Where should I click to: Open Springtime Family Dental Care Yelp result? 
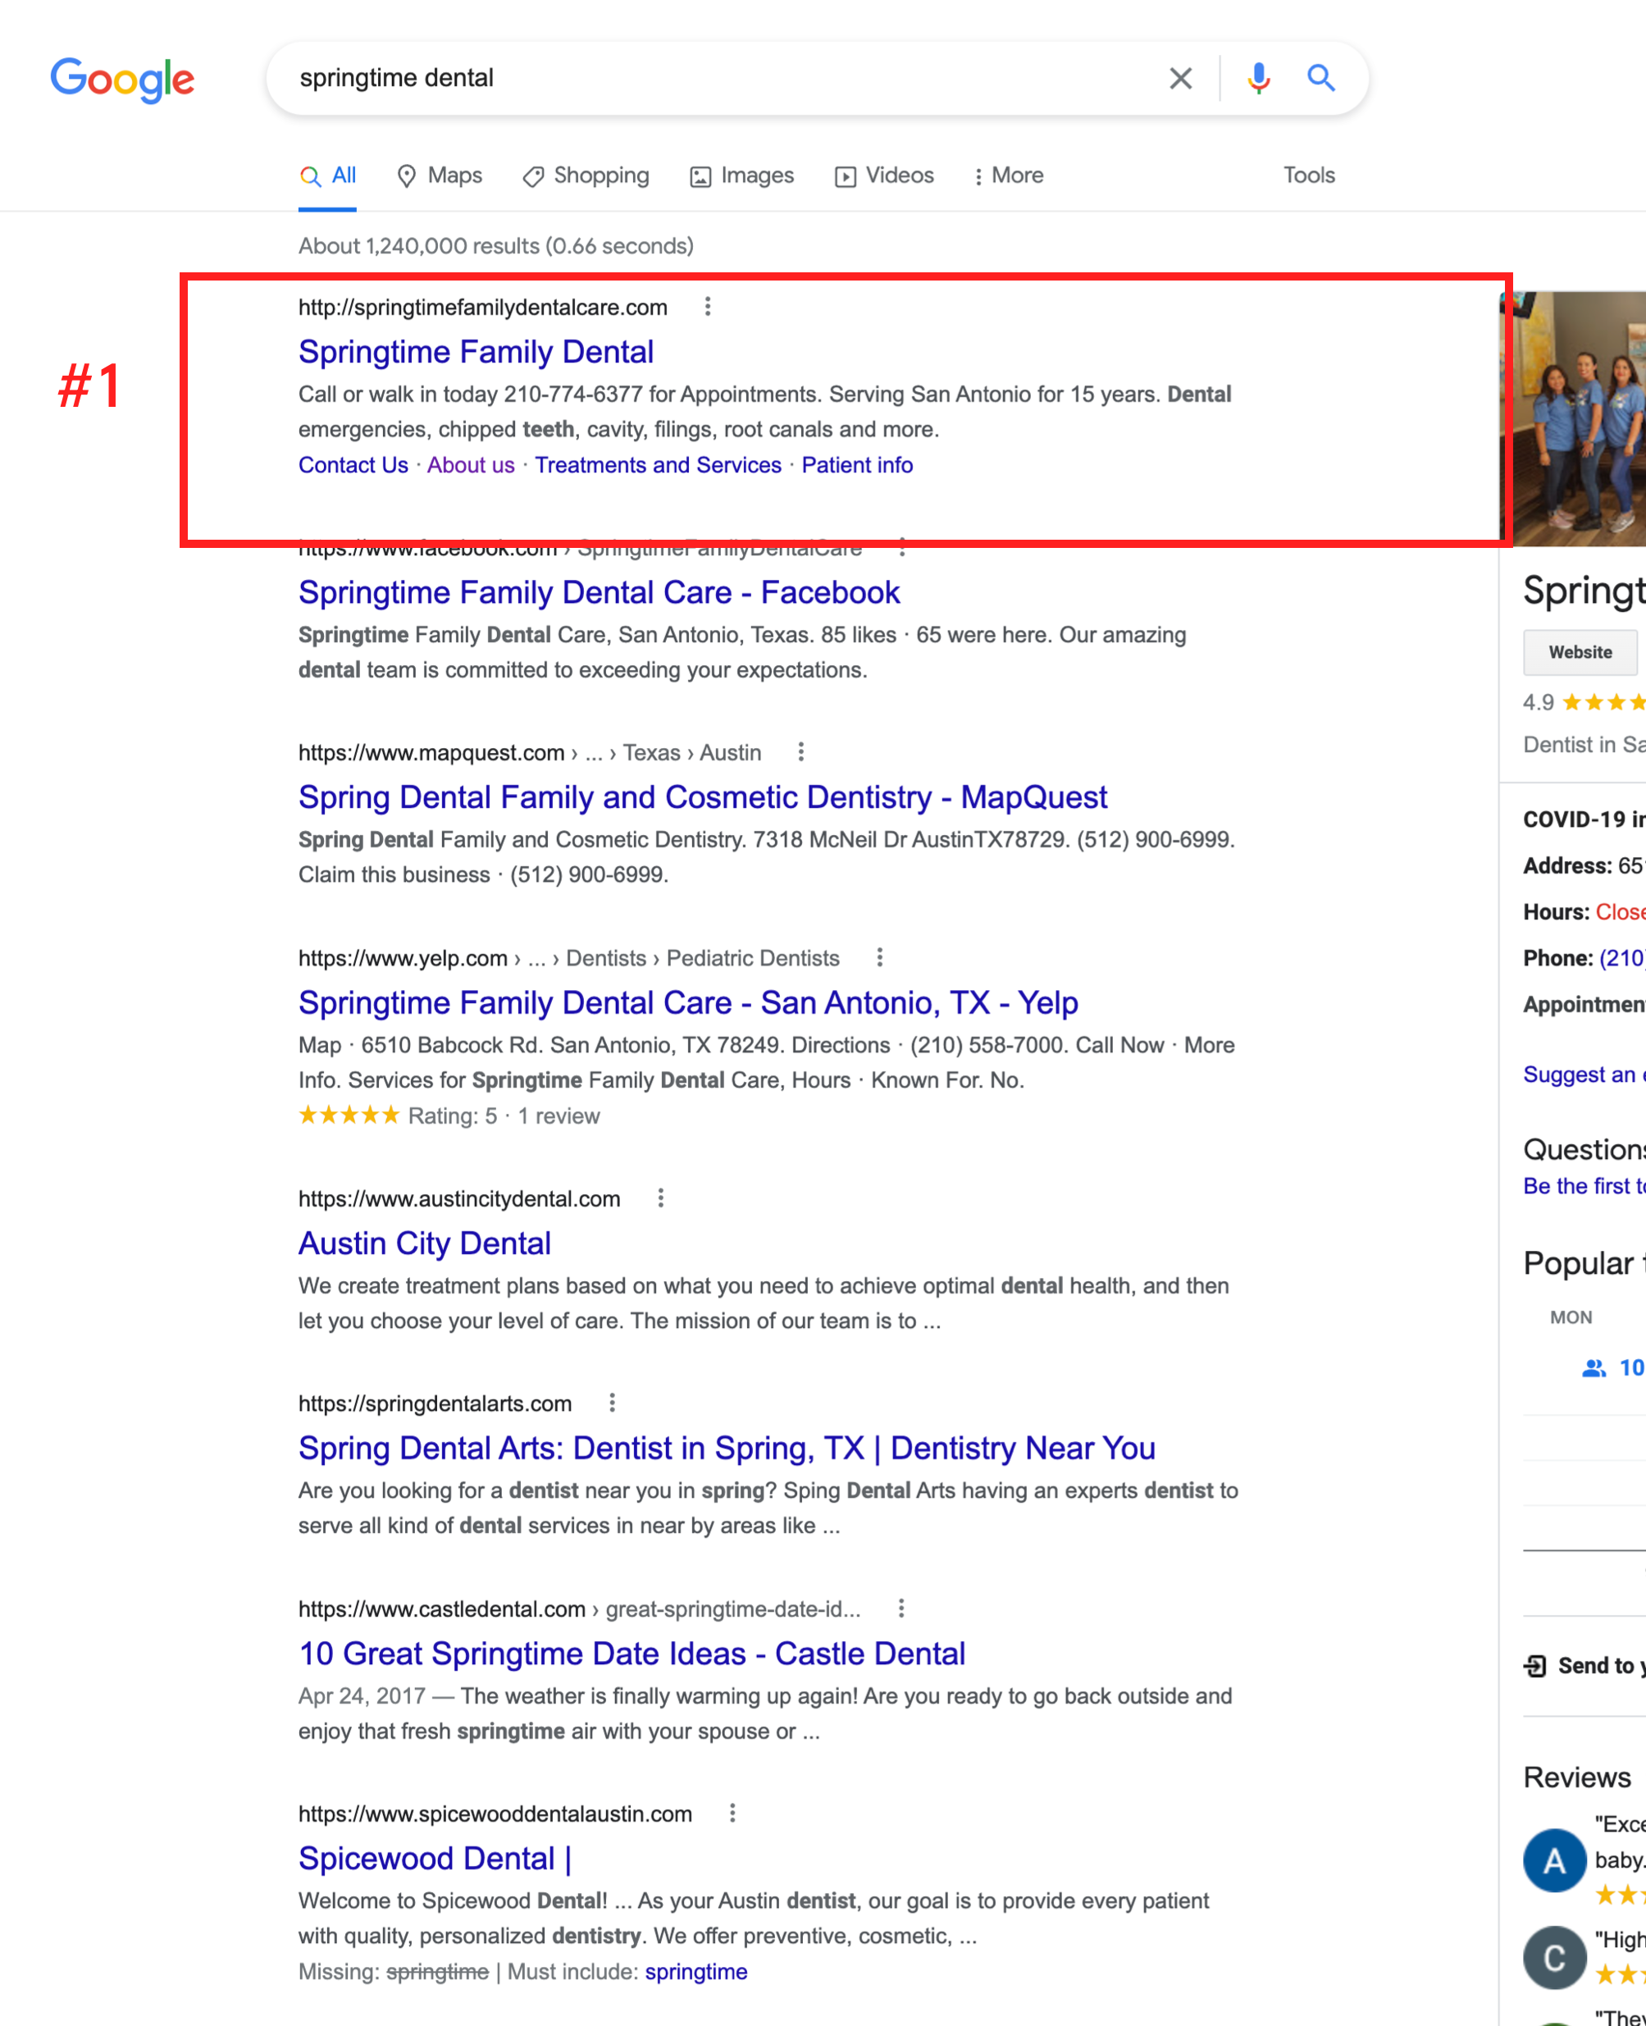pos(688,1003)
